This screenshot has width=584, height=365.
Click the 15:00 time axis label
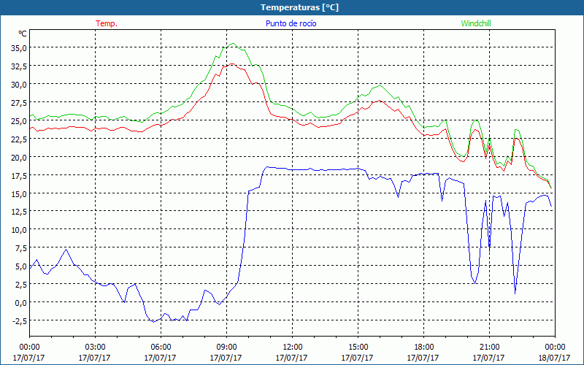click(358, 347)
